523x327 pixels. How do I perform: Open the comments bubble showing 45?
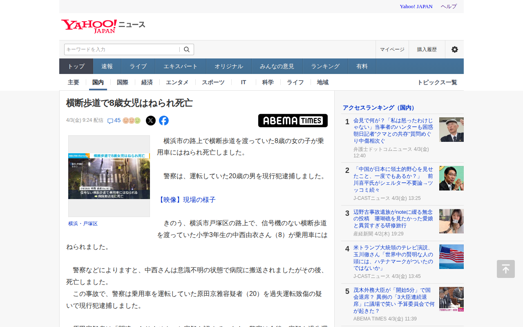(114, 121)
